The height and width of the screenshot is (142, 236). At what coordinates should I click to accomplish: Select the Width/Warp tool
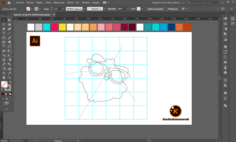coord(4,51)
